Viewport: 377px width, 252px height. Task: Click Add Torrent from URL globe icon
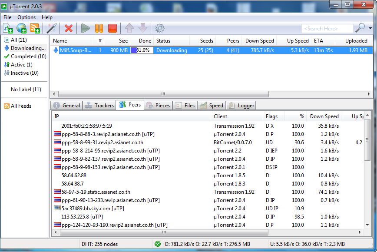pos(21,28)
